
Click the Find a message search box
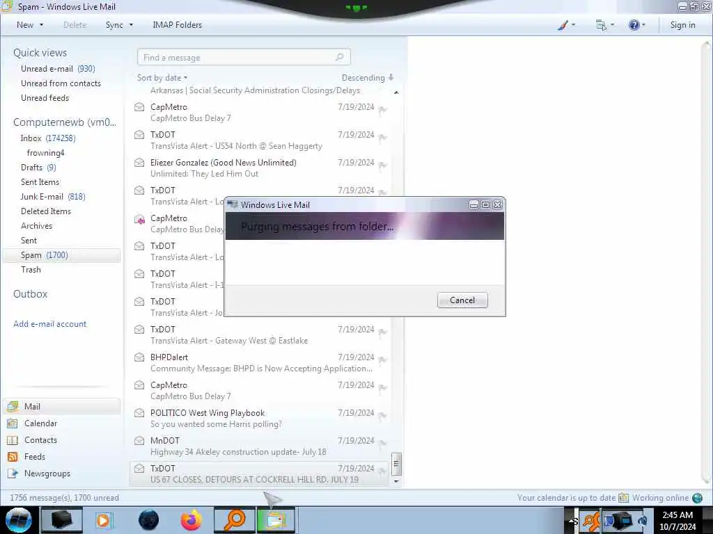[x=244, y=57]
